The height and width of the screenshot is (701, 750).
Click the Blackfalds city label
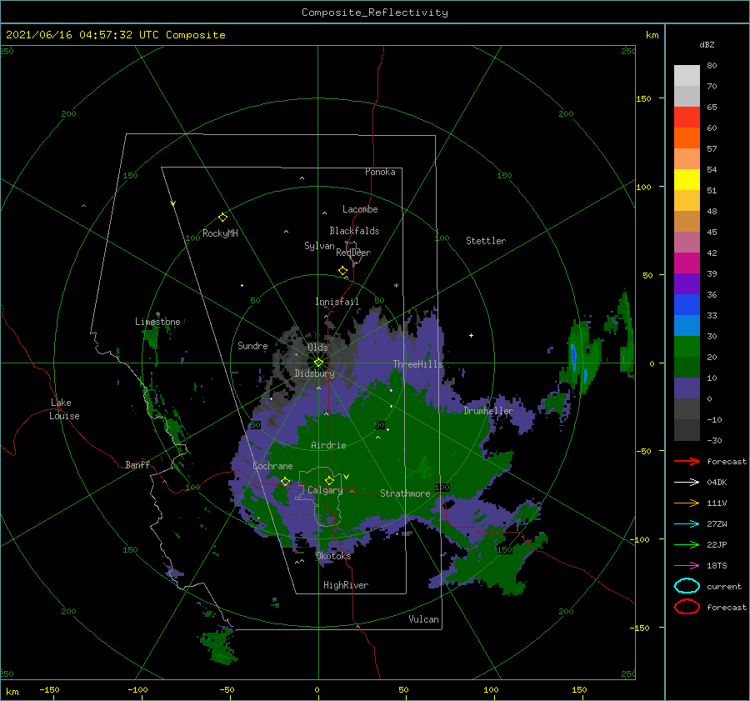pyautogui.click(x=354, y=231)
